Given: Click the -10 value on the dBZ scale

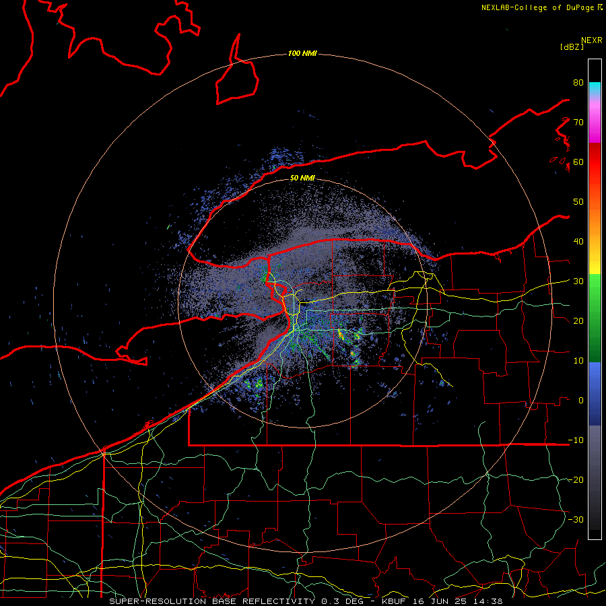Looking at the screenshot, I should pos(576,440).
